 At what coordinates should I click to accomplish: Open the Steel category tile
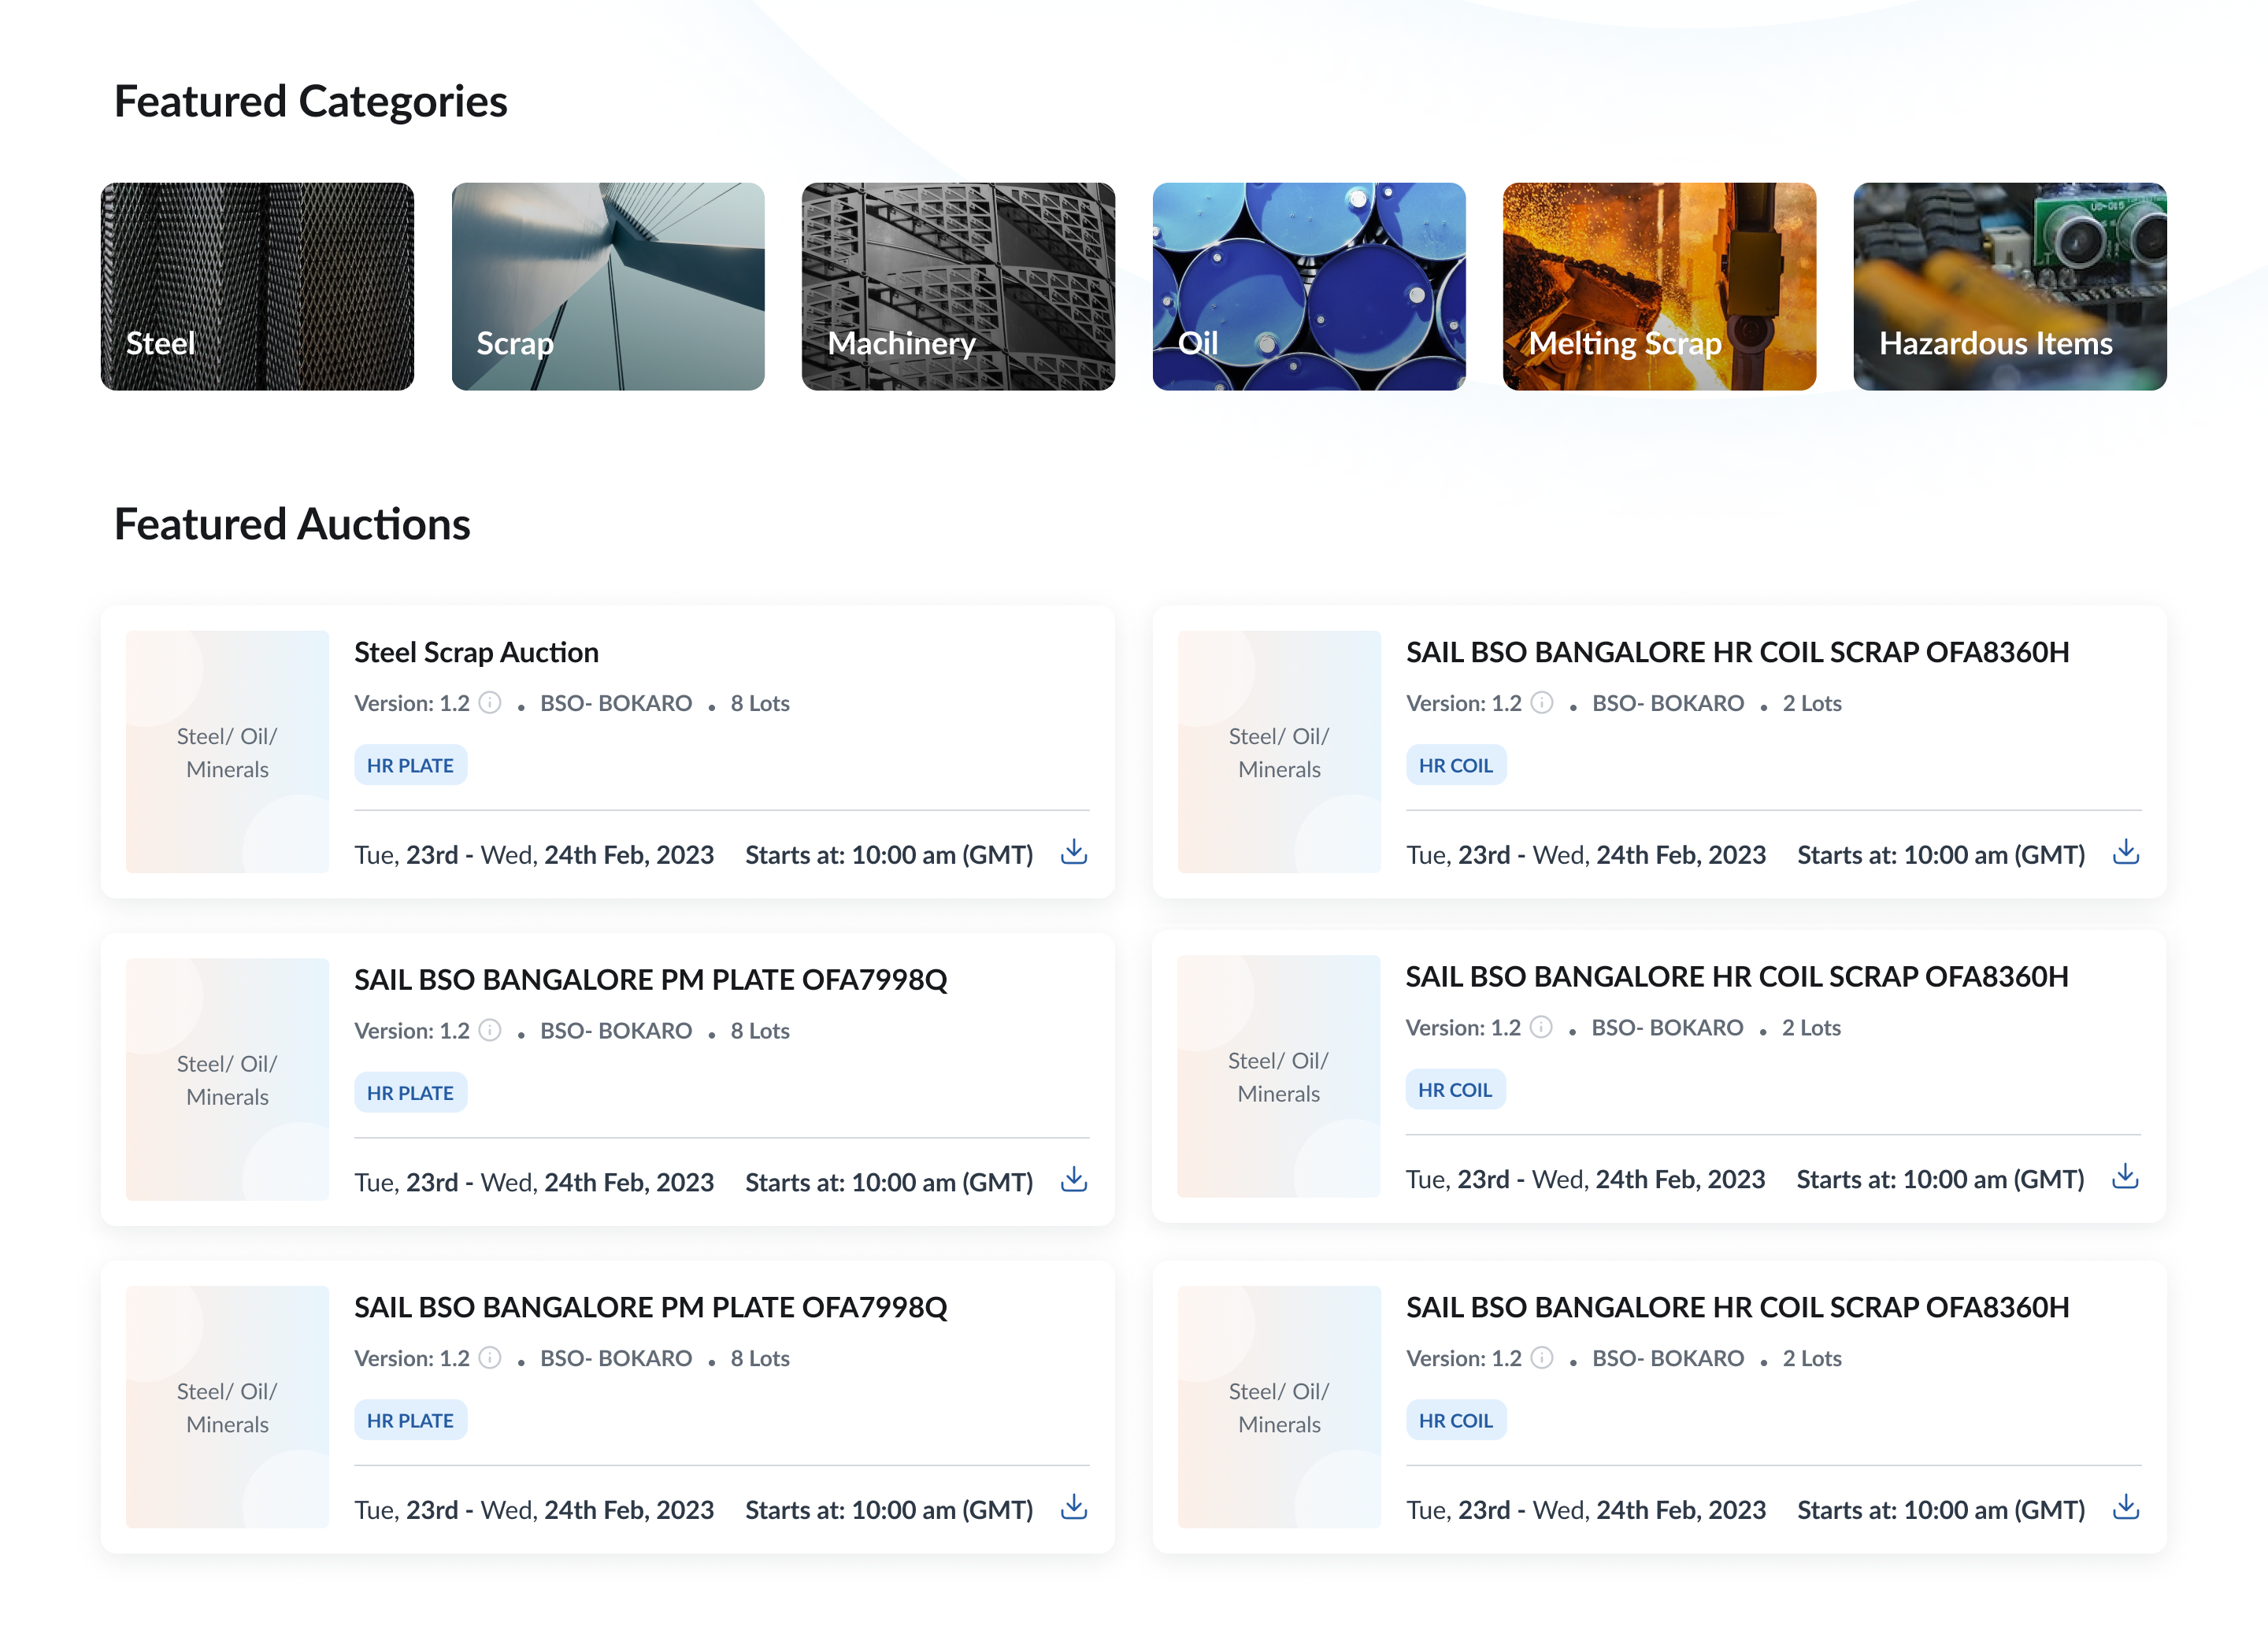point(257,286)
